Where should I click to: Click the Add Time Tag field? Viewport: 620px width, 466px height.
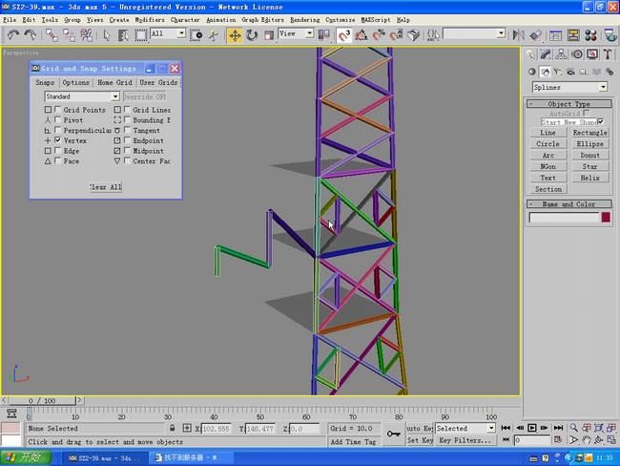point(353,442)
